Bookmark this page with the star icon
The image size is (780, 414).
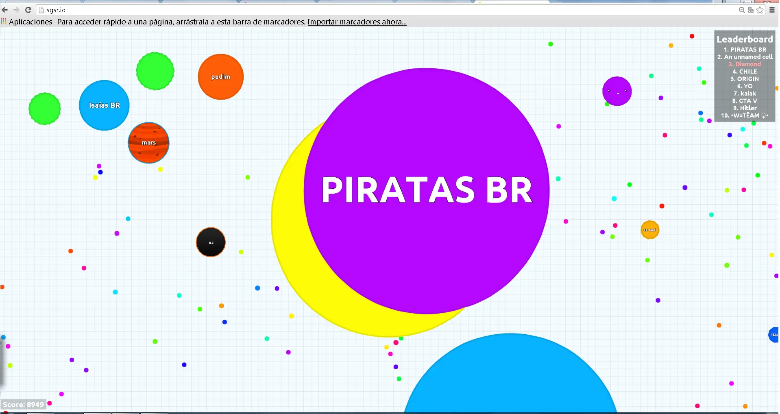760,10
